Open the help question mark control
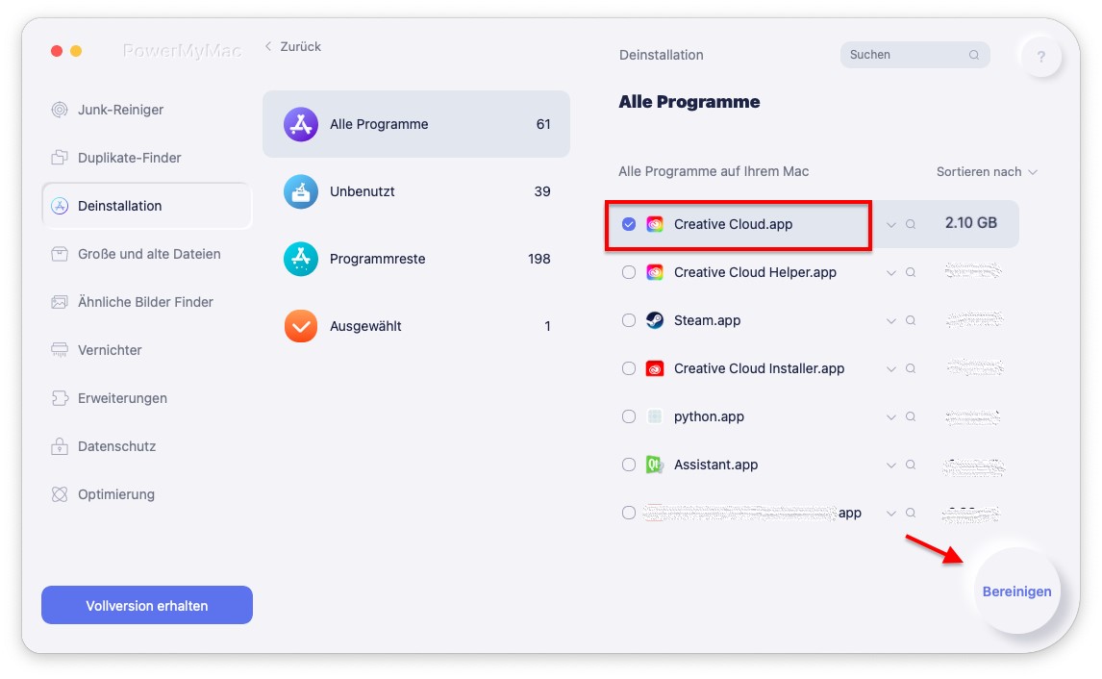Viewport: 1102px width, 679px height. pos(1040,56)
